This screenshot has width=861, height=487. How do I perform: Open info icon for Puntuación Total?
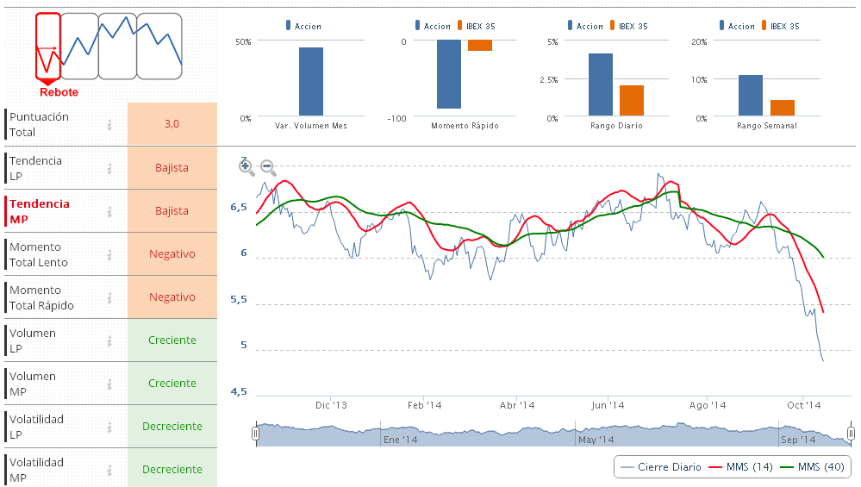pyautogui.click(x=109, y=125)
